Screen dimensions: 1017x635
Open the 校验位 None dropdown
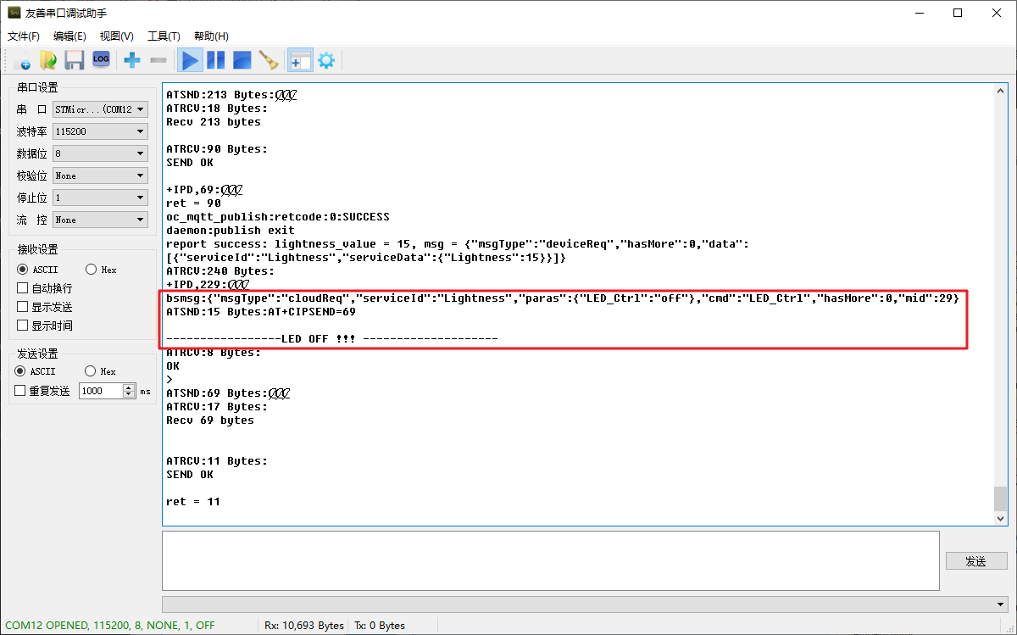(100, 175)
